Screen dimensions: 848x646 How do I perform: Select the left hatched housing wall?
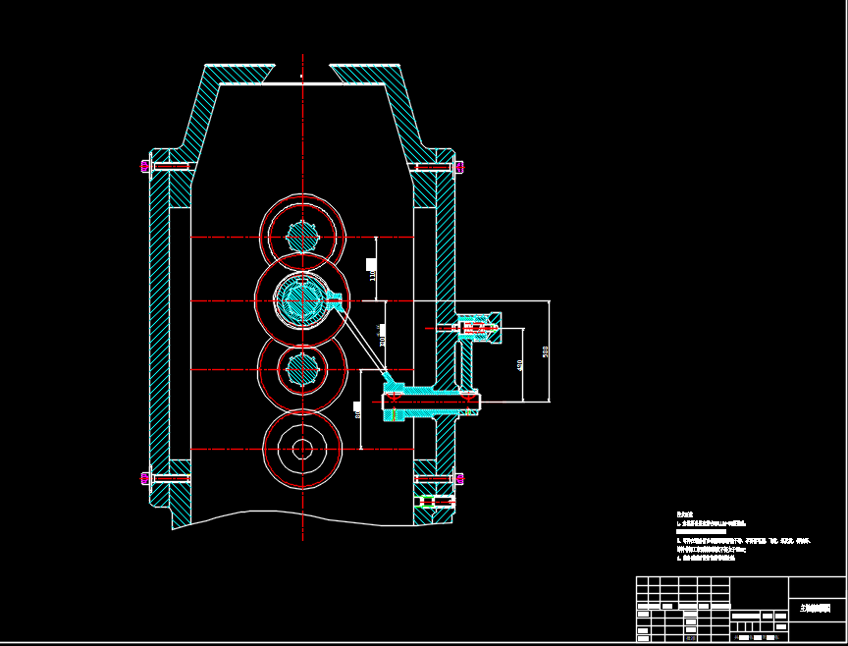tap(159, 324)
